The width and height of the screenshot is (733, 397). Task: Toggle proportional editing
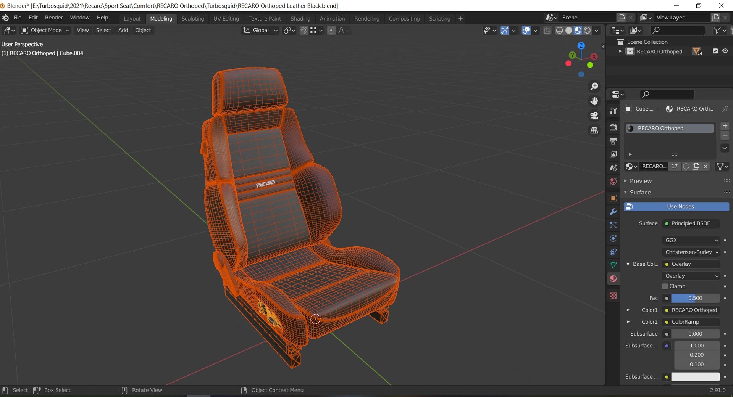pyautogui.click(x=331, y=31)
